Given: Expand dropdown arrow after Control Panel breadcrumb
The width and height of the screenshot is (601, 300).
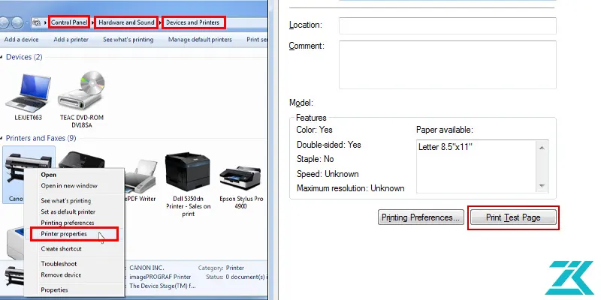Looking at the screenshot, I should click(x=92, y=23).
